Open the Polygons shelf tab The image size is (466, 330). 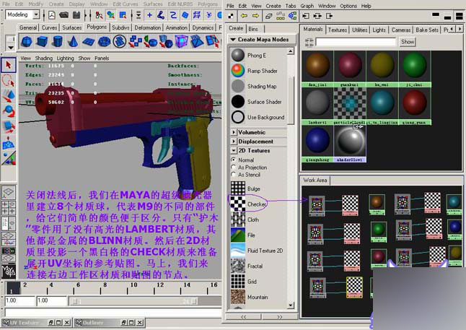pos(97,27)
